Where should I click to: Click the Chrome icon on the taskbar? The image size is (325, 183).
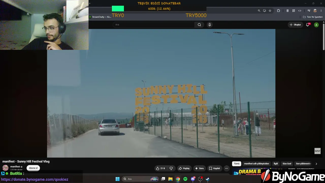(x=178, y=179)
